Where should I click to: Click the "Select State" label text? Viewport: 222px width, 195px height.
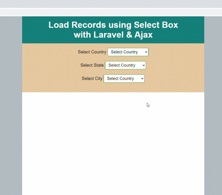(x=92, y=65)
